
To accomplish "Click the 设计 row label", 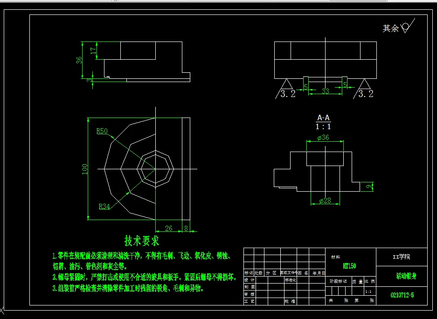I will click(249, 280).
